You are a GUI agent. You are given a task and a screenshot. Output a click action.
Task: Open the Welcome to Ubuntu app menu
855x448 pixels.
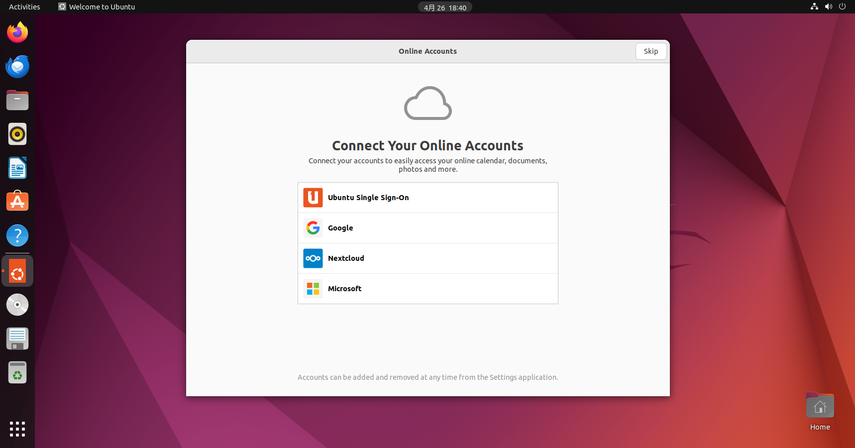97,7
